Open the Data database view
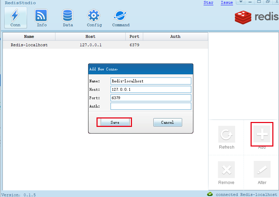279x197 pixels. coord(68,18)
